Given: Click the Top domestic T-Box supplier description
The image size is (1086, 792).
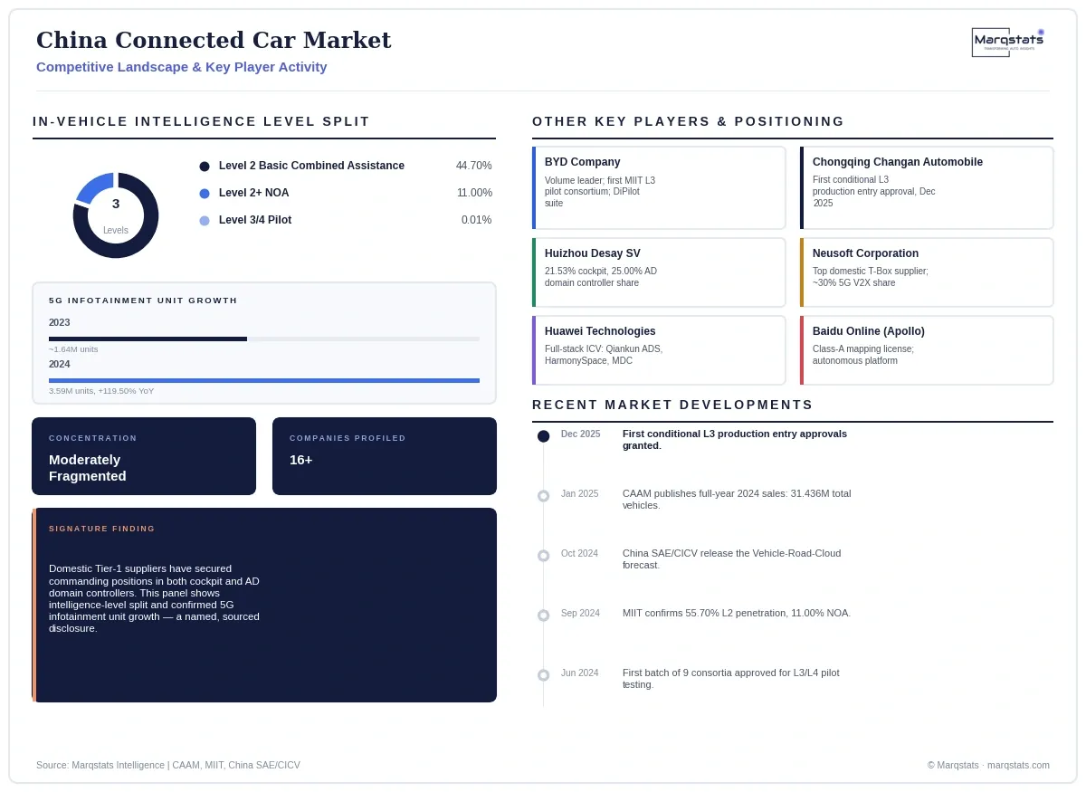Looking at the screenshot, I should (x=871, y=277).
